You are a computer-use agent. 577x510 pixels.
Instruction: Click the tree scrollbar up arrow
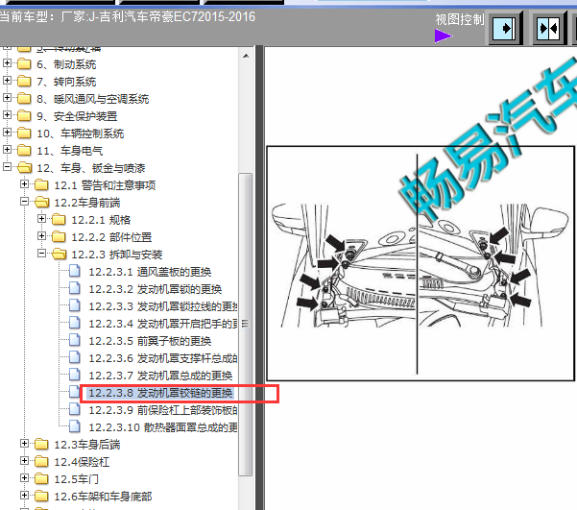point(246,56)
